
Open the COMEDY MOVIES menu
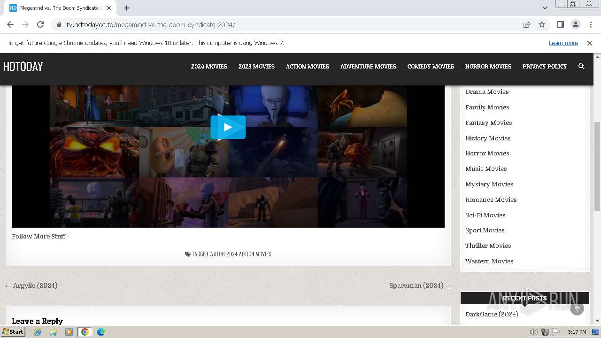[x=431, y=67]
